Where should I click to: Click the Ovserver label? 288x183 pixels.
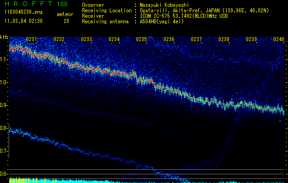93,5
